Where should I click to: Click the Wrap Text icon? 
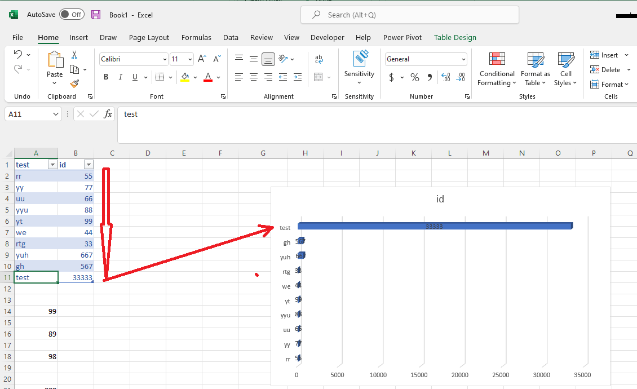point(319,59)
